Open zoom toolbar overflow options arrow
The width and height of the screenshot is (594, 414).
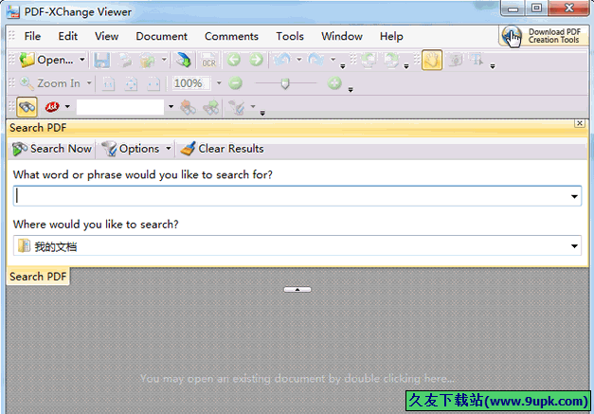(351, 90)
